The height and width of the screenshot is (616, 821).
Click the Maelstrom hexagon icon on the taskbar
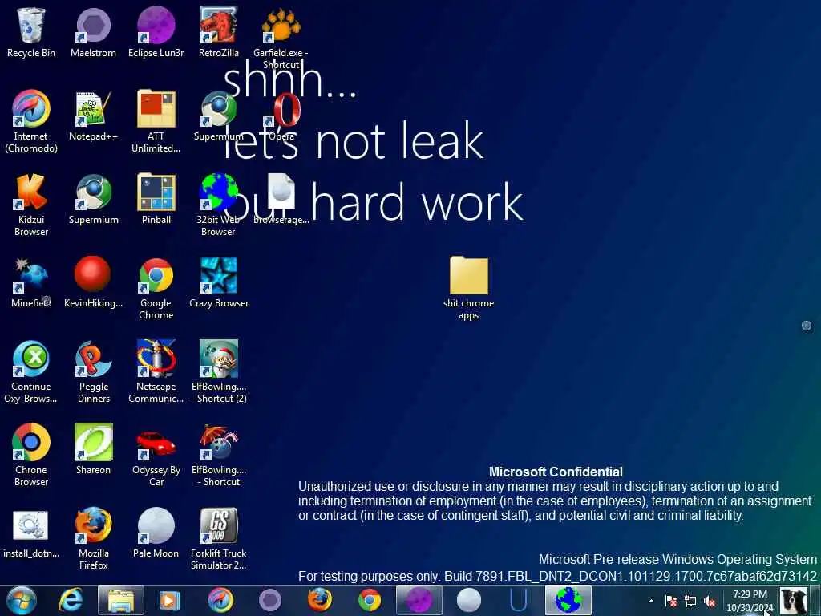[270, 600]
